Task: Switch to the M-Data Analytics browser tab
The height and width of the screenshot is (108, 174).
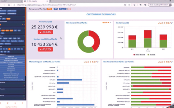Action: (x=36, y=1)
